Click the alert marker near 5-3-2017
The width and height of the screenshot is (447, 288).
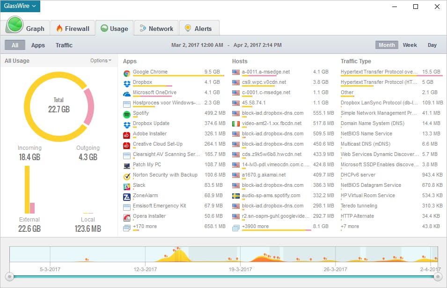[87, 259]
